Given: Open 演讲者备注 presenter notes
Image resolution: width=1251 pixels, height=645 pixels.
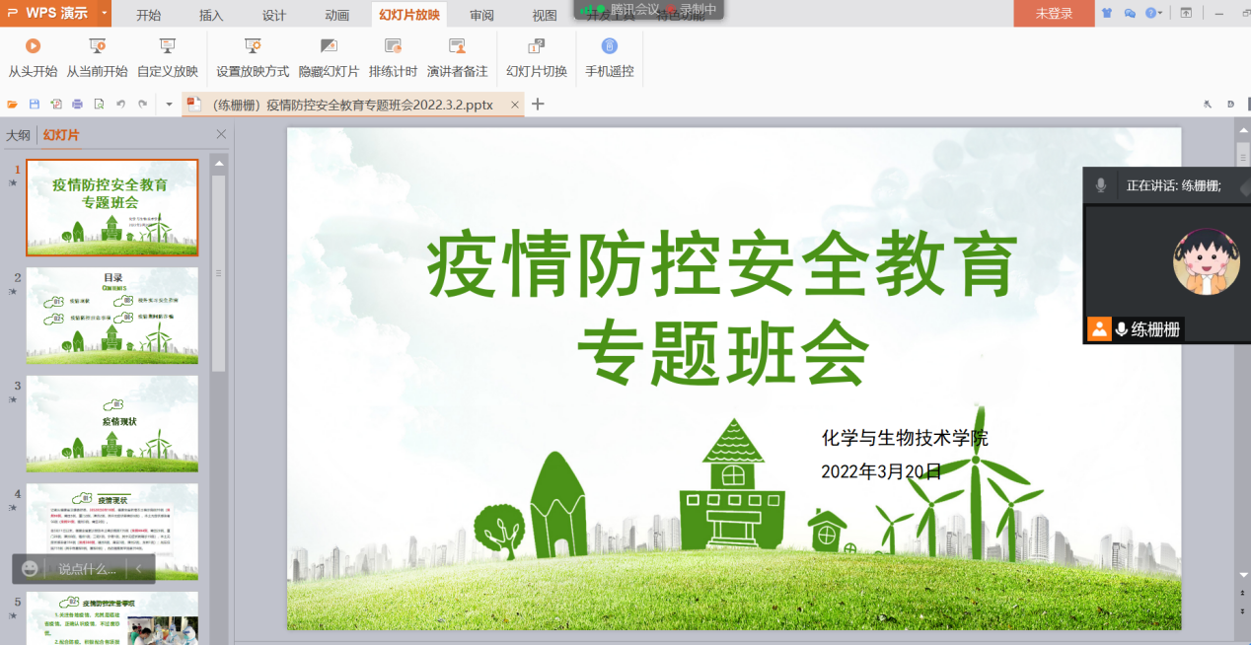Looking at the screenshot, I should pyautogui.click(x=457, y=46).
